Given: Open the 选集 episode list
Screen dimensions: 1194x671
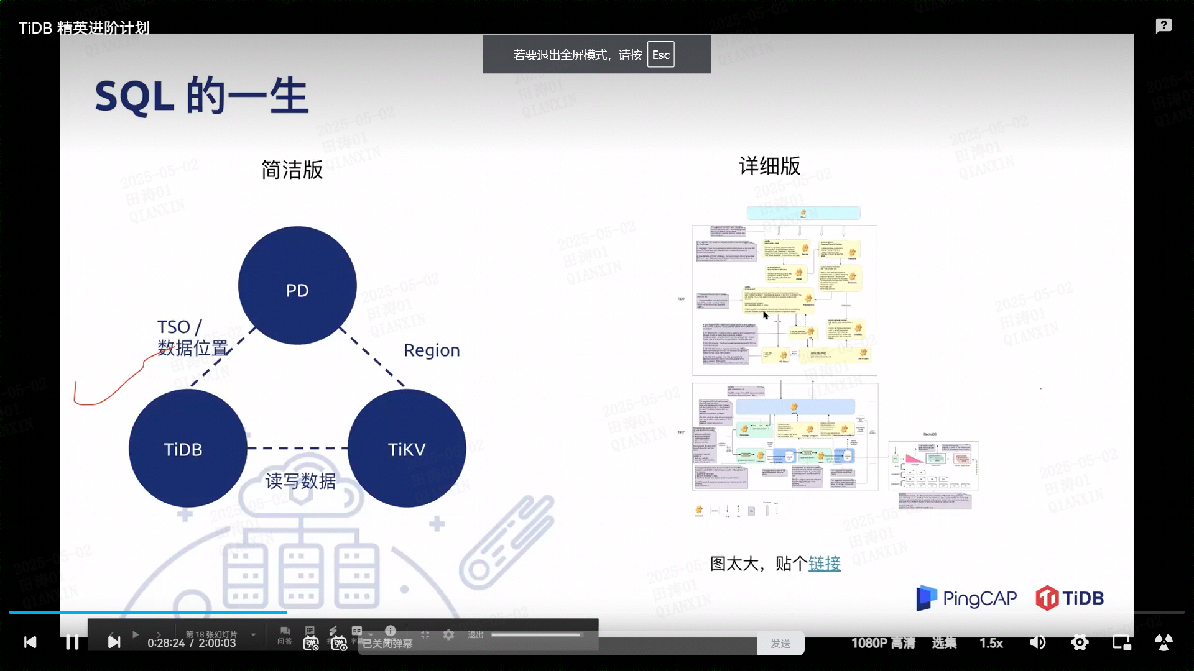Looking at the screenshot, I should (944, 643).
